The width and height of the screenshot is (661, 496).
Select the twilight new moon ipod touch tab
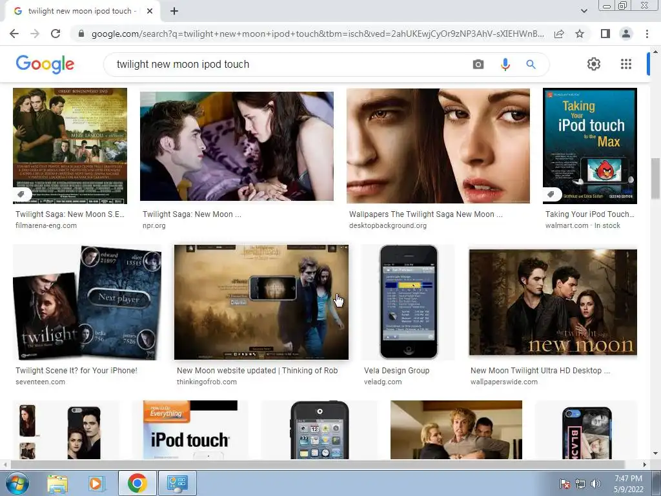click(x=82, y=12)
